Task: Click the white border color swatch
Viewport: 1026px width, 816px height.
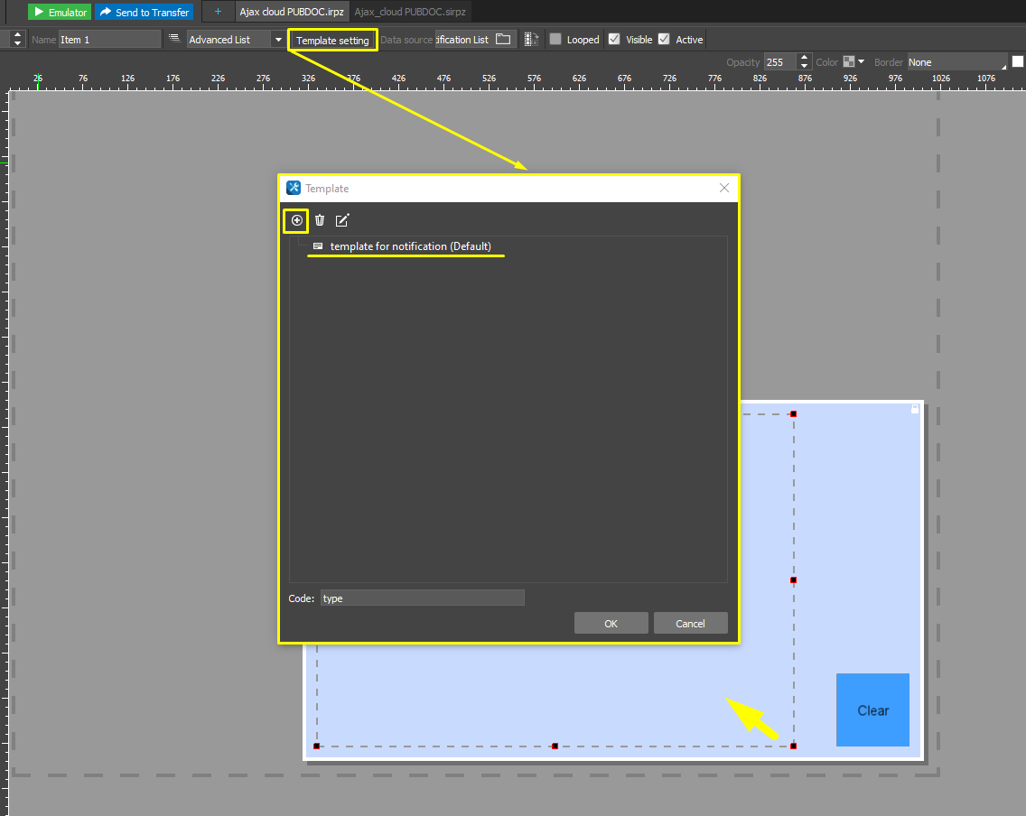Action: [x=1018, y=62]
